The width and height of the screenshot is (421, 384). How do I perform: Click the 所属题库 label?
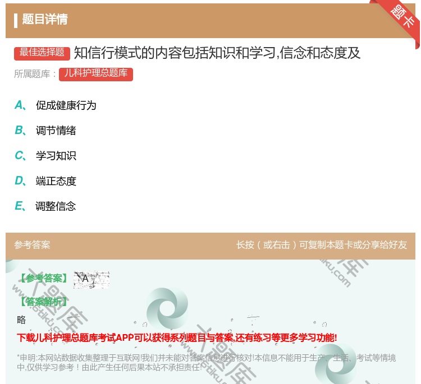point(35,74)
